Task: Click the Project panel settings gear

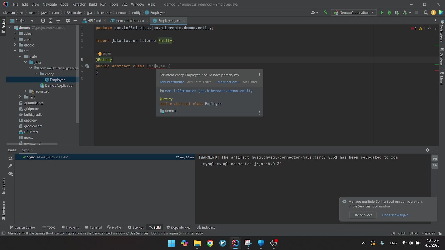Action: tap(68, 21)
